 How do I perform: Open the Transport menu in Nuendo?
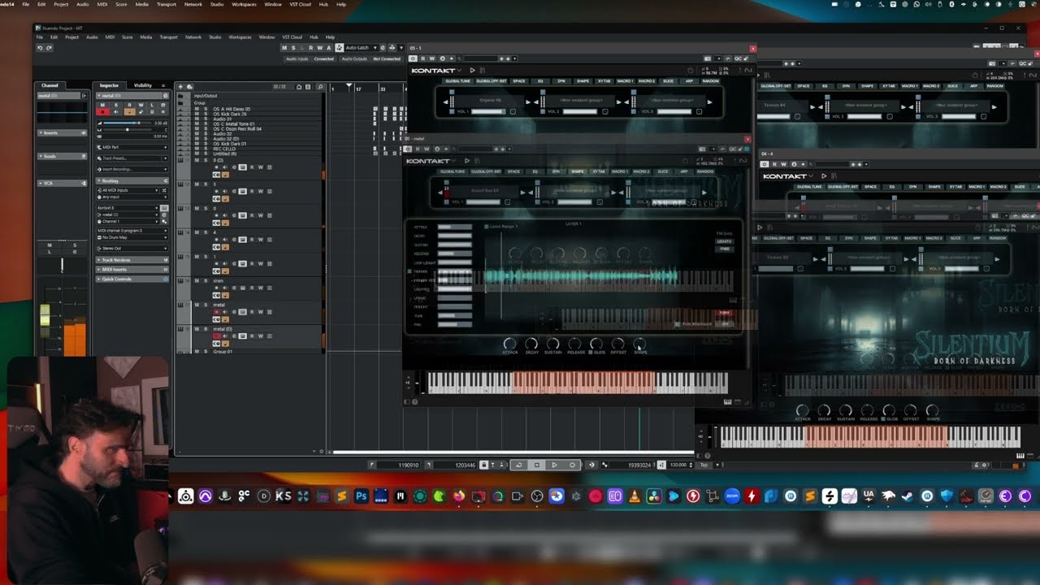168,37
